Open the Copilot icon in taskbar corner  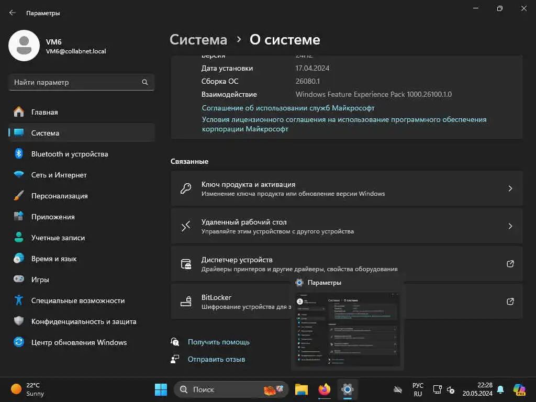pos(519,389)
